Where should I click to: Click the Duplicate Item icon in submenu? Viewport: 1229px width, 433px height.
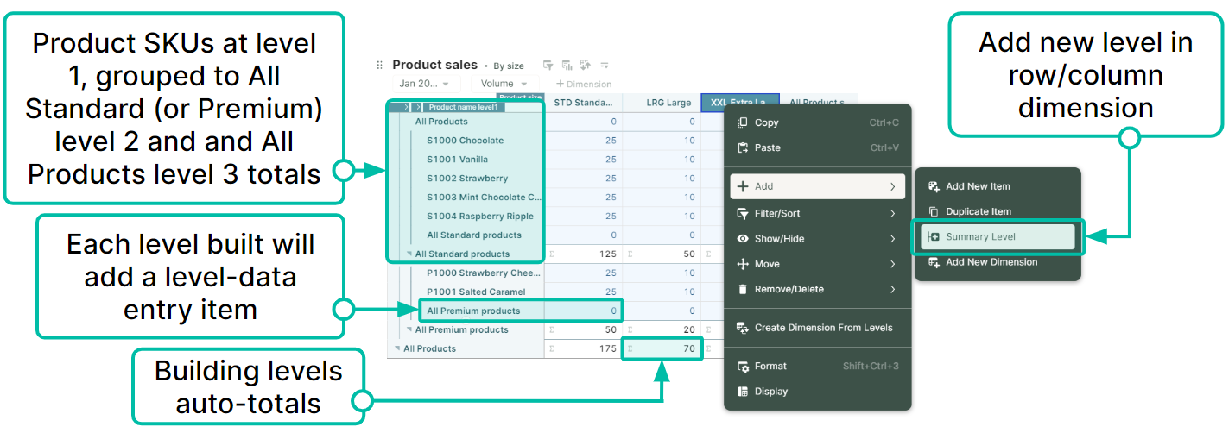[933, 211]
